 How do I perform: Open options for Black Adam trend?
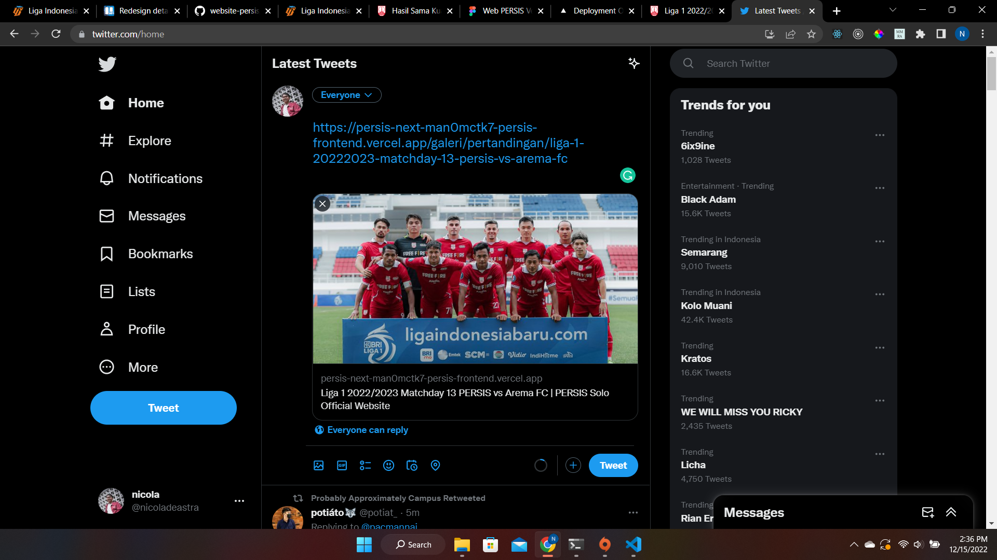click(880, 188)
